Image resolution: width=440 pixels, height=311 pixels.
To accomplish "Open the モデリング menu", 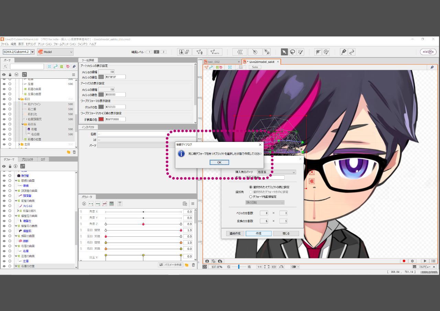I will (x=31, y=44).
